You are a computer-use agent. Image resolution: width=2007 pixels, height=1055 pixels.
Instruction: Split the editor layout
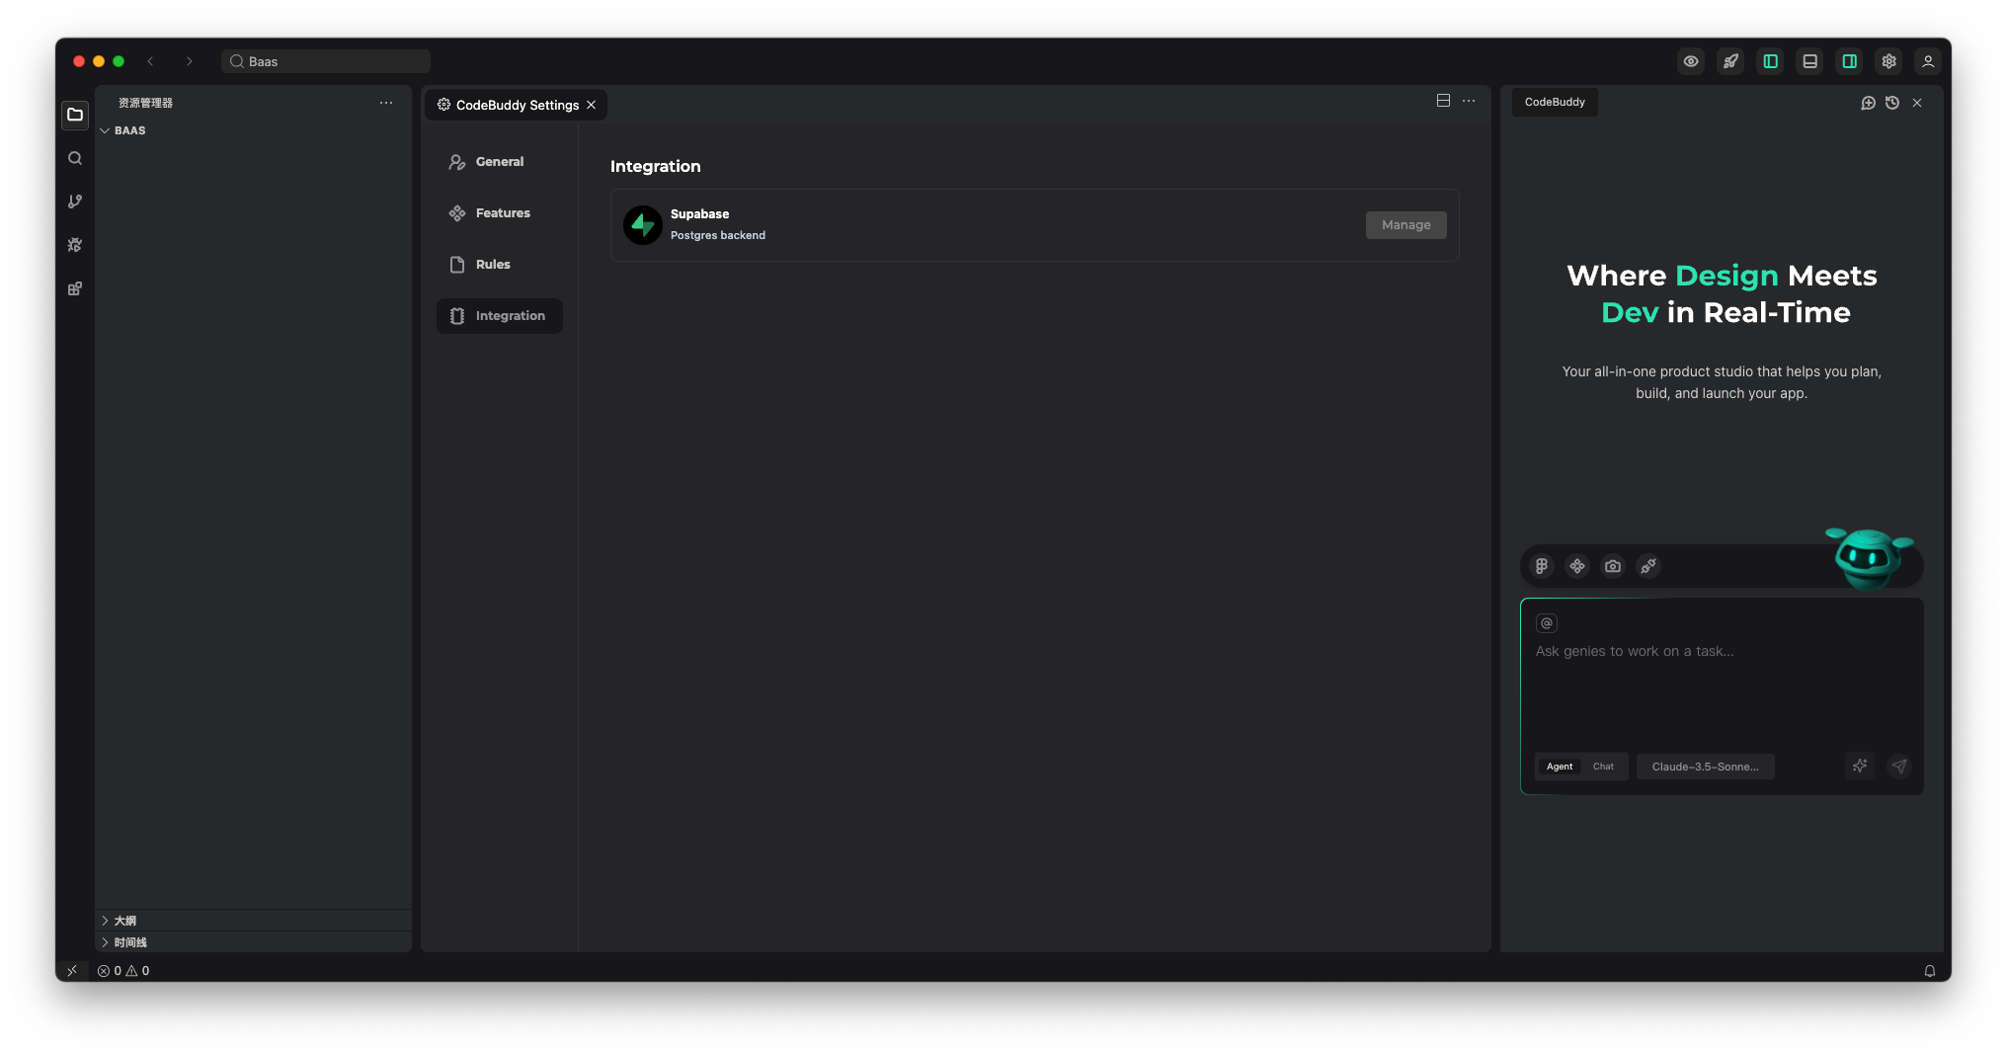pos(1443,101)
